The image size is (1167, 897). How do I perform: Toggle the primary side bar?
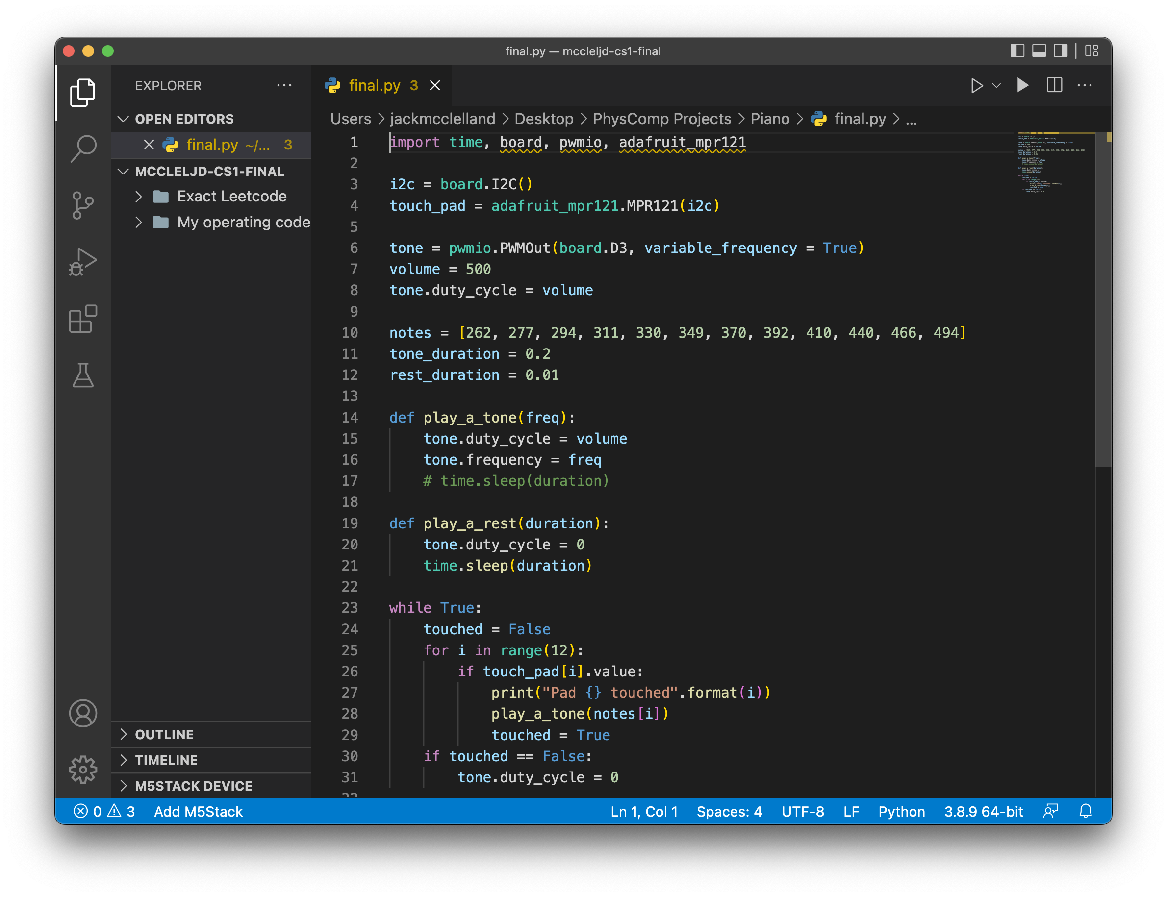pos(1017,50)
